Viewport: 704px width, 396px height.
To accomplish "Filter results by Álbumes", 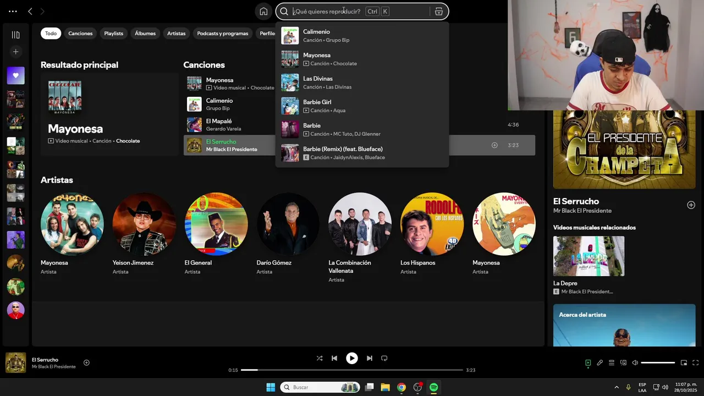I will [x=145, y=34].
